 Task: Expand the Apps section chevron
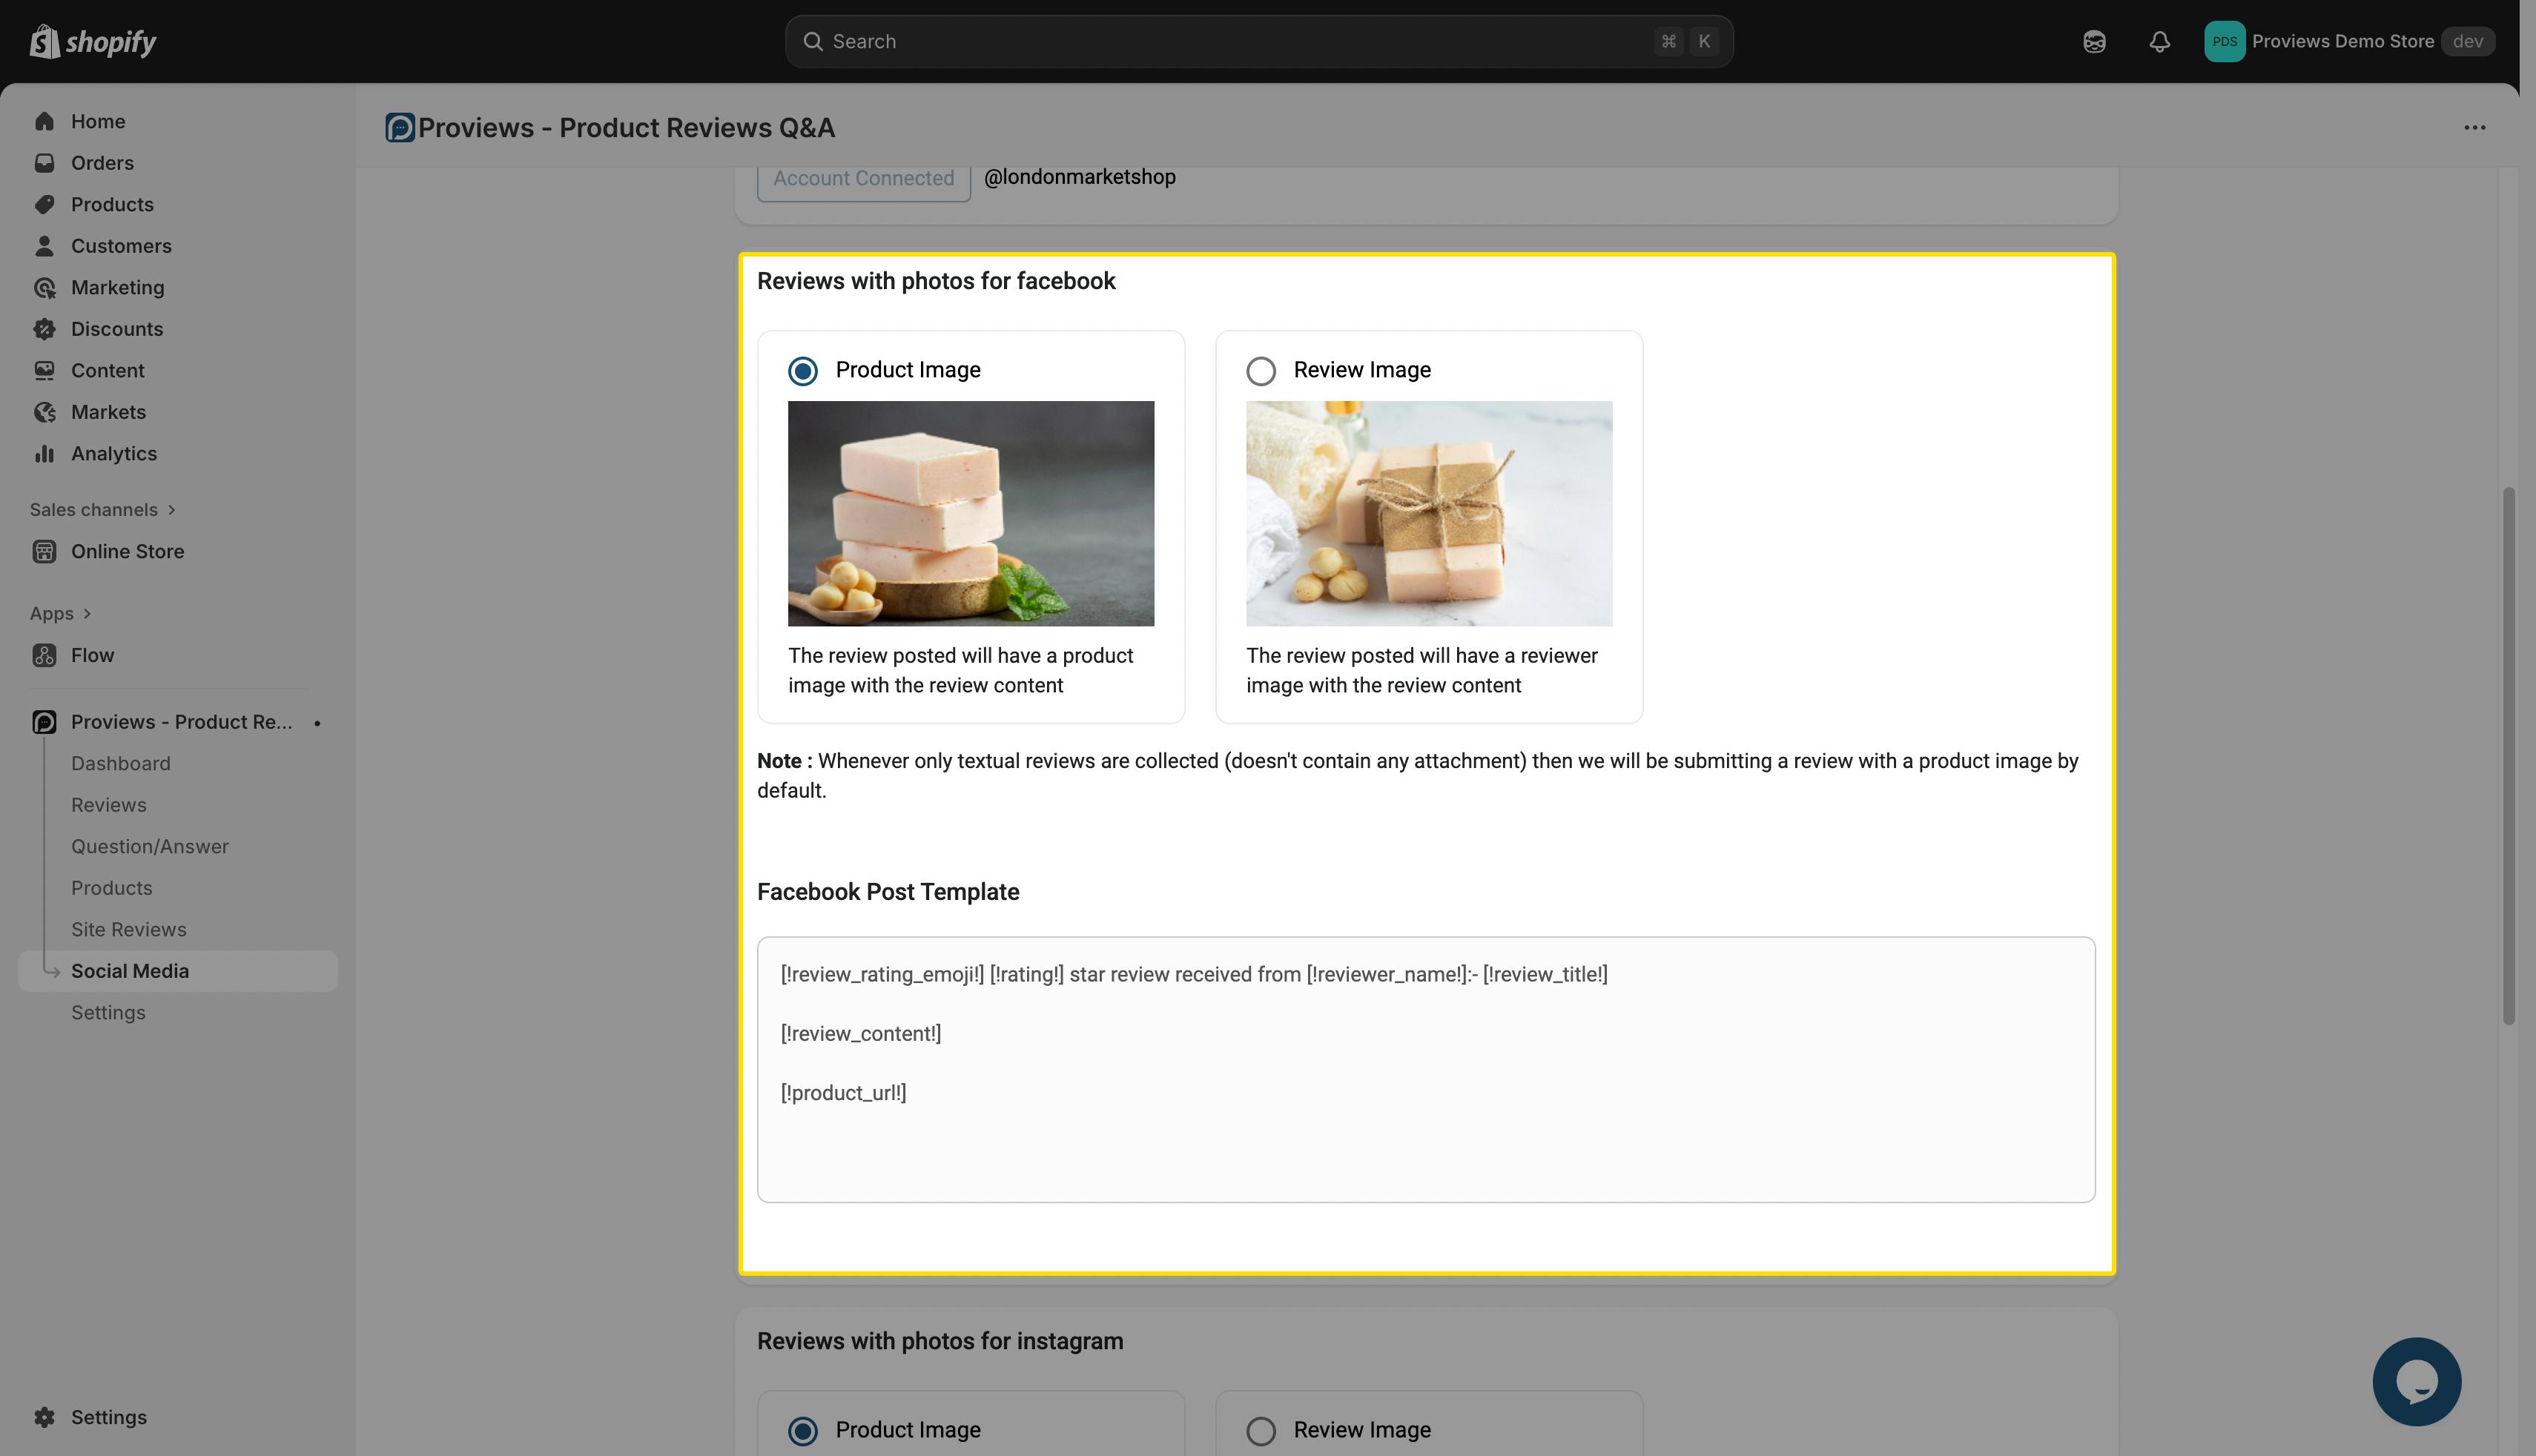[x=87, y=614]
